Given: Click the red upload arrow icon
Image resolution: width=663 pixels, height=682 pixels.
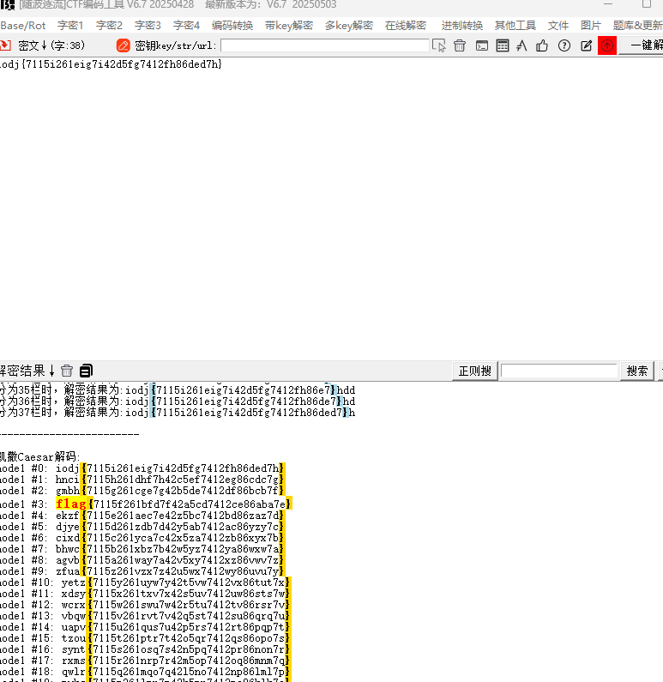Looking at the screenshot, I should (607, 45).
